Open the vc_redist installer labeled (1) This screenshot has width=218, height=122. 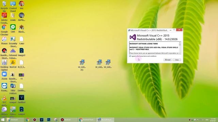coord(82,62)
